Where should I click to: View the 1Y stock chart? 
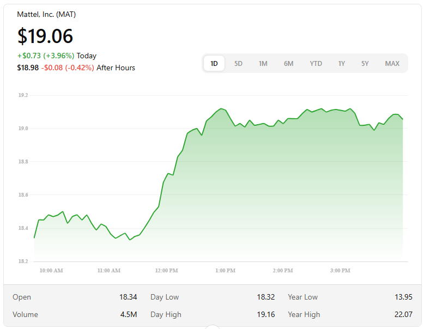(341, 64)
